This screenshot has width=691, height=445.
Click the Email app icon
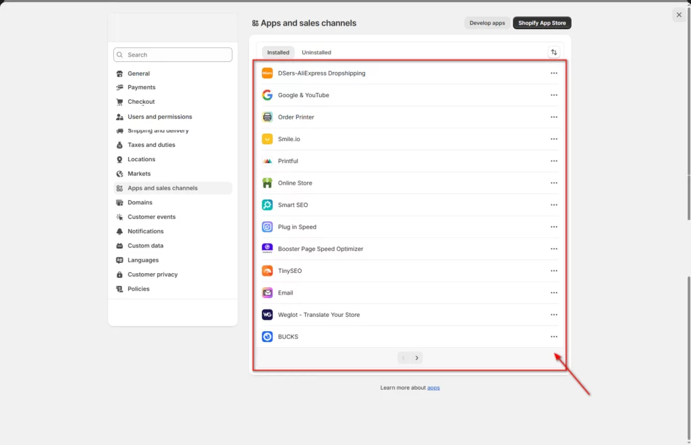coord(267,293)
